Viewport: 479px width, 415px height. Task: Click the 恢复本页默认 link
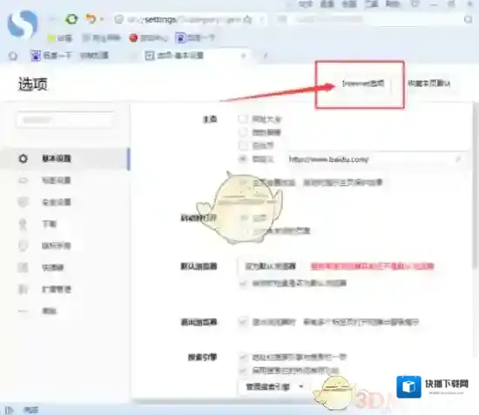click(429, 84)
